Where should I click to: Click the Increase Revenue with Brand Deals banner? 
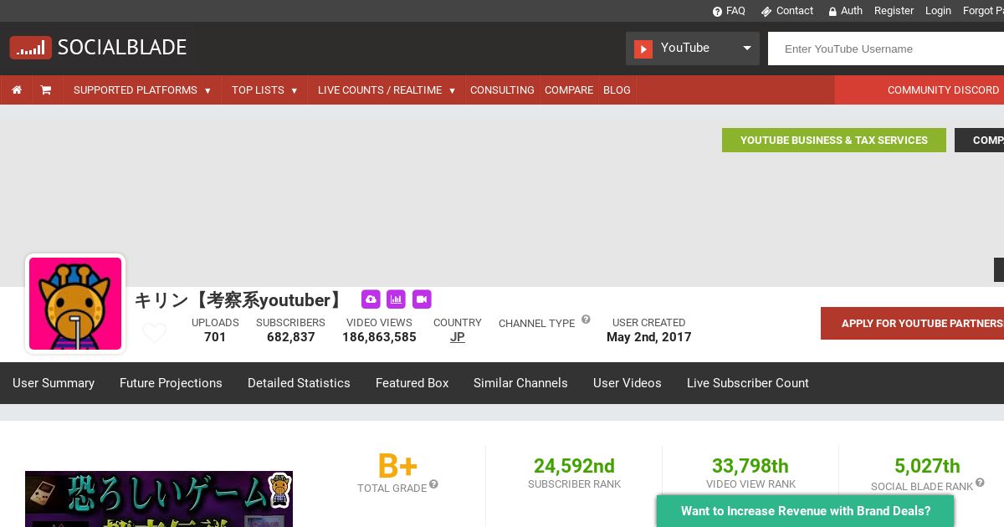click(805, 511)
